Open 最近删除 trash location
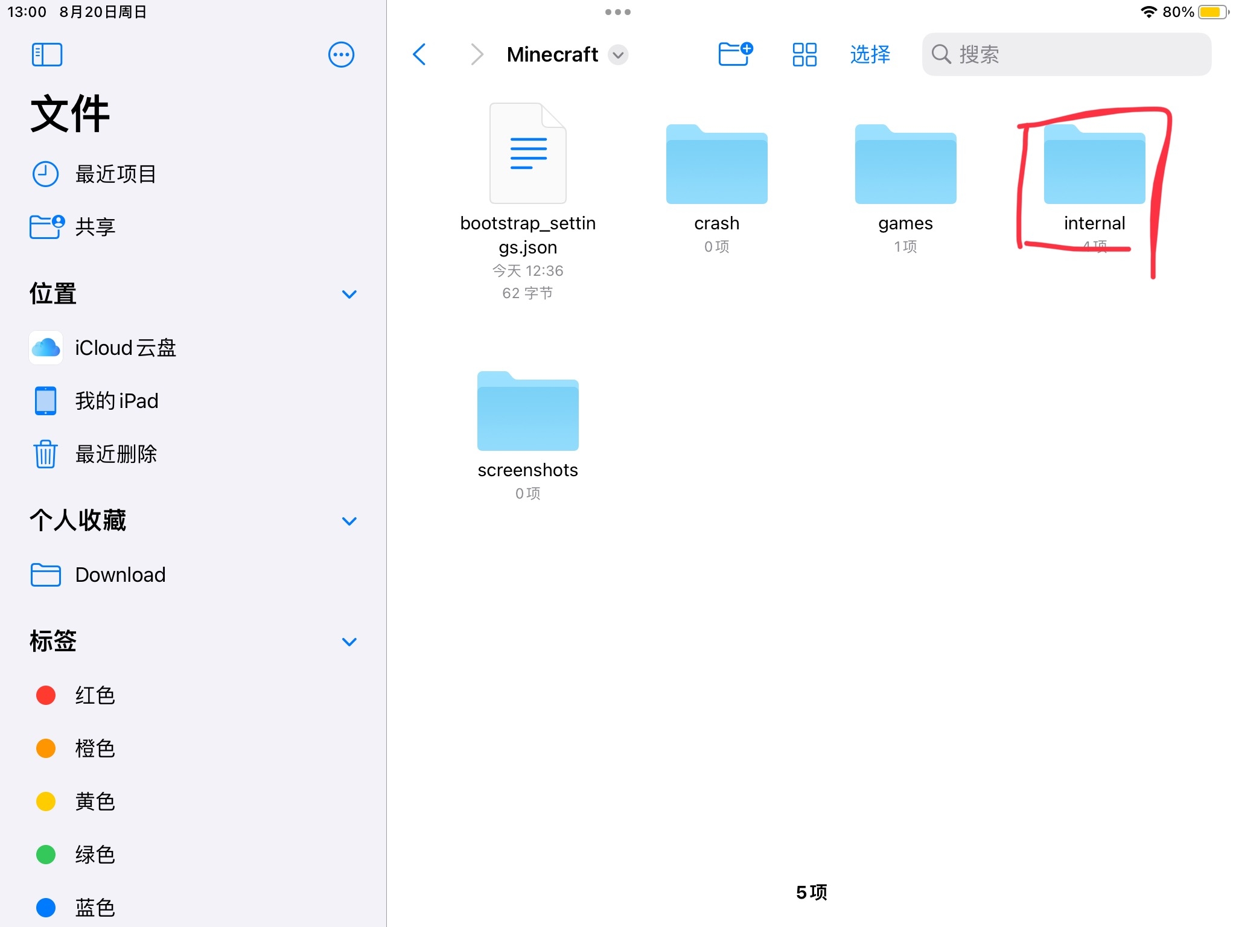1236x927 pixels. 193,454
